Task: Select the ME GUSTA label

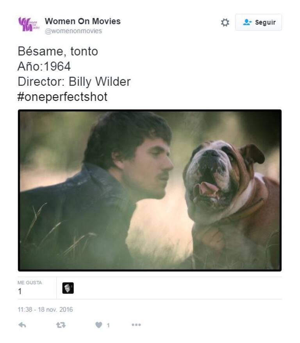Action: [x=30, y=283]
